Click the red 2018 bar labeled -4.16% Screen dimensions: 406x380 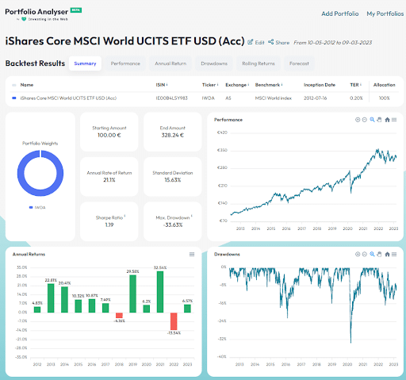(119, 315)
